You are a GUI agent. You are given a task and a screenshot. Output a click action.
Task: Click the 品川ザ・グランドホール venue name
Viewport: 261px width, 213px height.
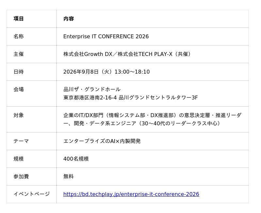tap(92, 89)
